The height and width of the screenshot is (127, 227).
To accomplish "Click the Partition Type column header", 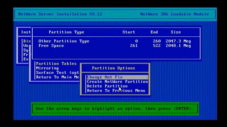I will pyautogui.click(x=66, y=32).
